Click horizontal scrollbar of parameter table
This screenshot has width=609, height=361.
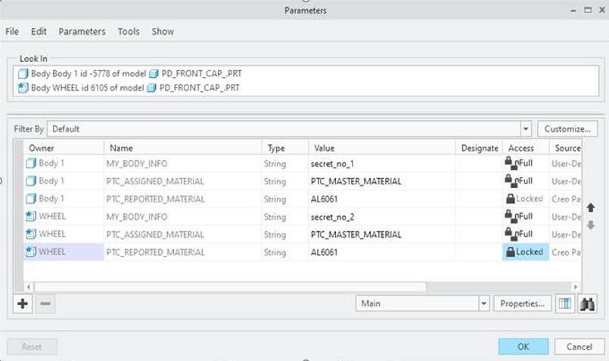[x=230, y=287]
